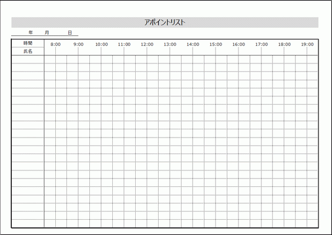Image resolution: width=332 pixels, height=235 pixels.
Task: Click the アポイントリスト title banner
Action: coord(165,22)
